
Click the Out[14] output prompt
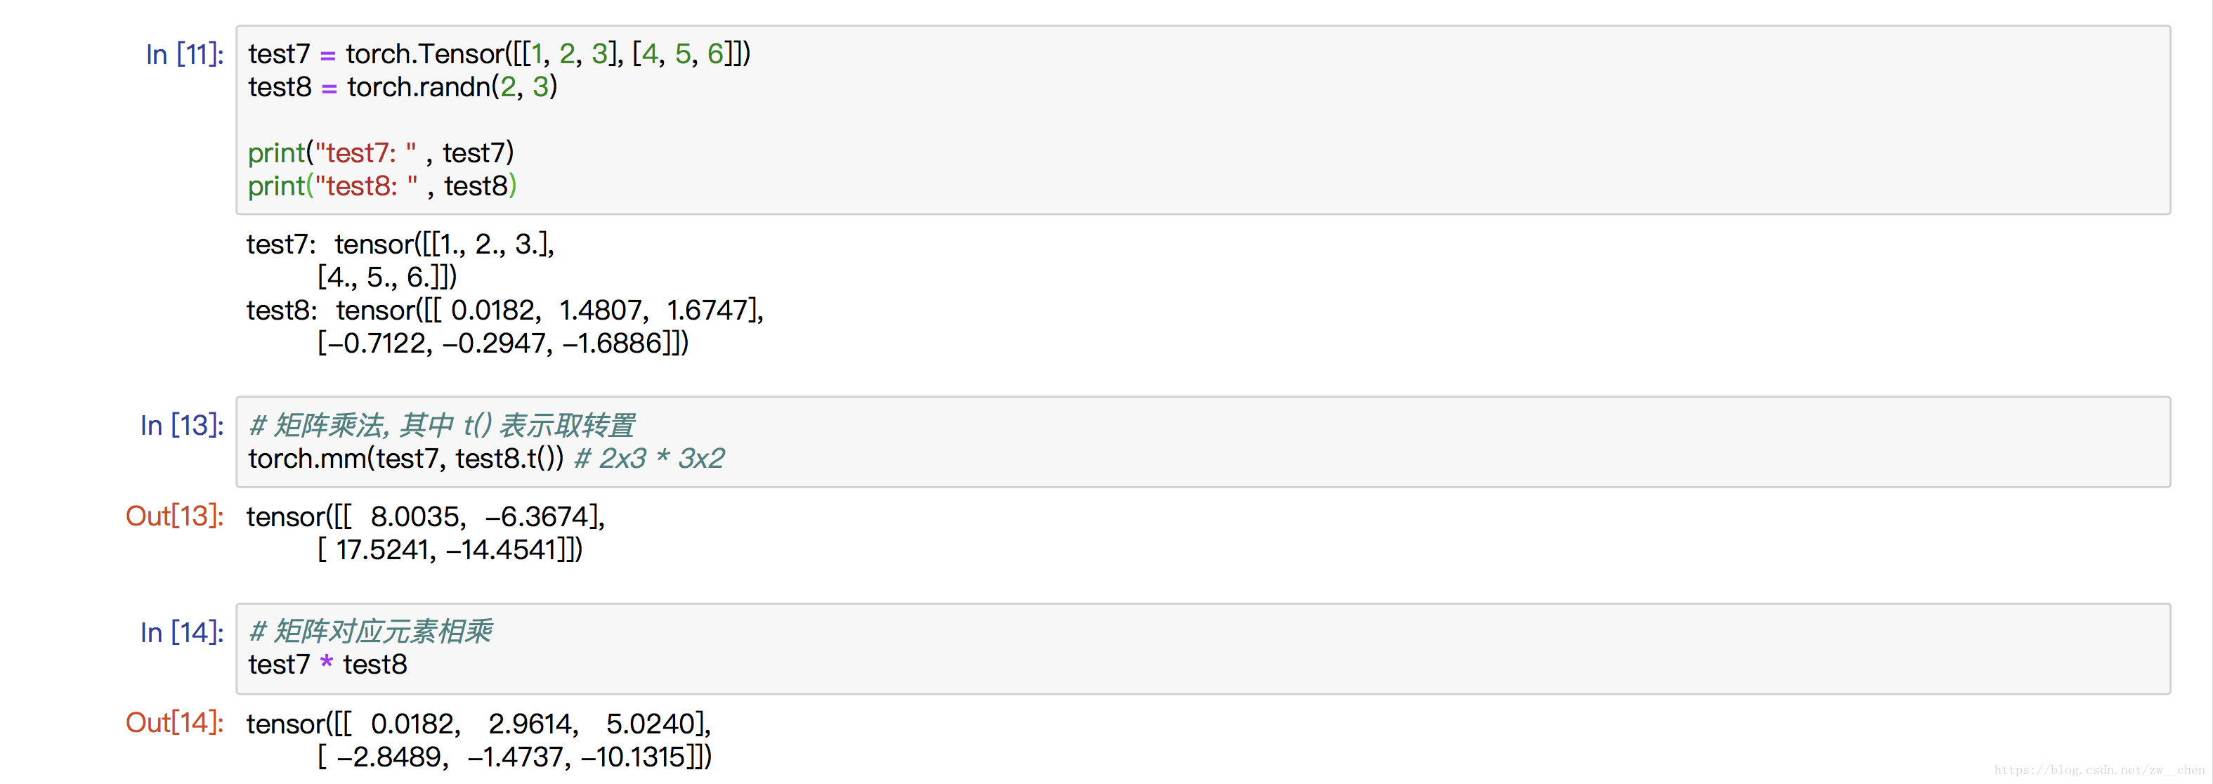tap(174, 722)
